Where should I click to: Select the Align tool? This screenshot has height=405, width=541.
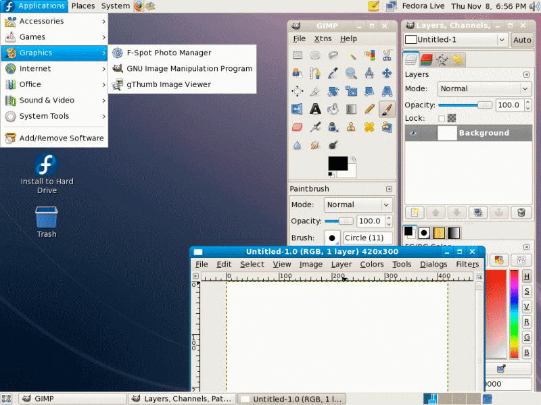tap(298, 91)
